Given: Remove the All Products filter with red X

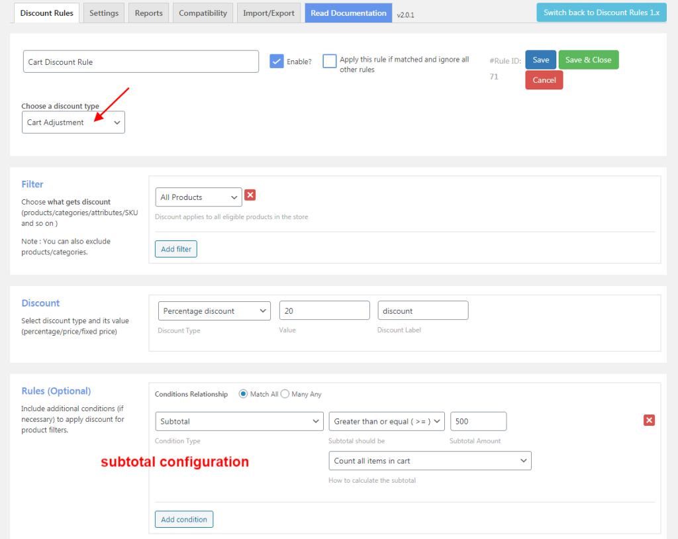Looking at the screenshot, I should [250, 195].
